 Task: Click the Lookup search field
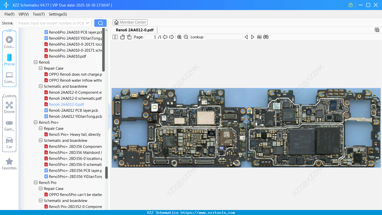224,37
